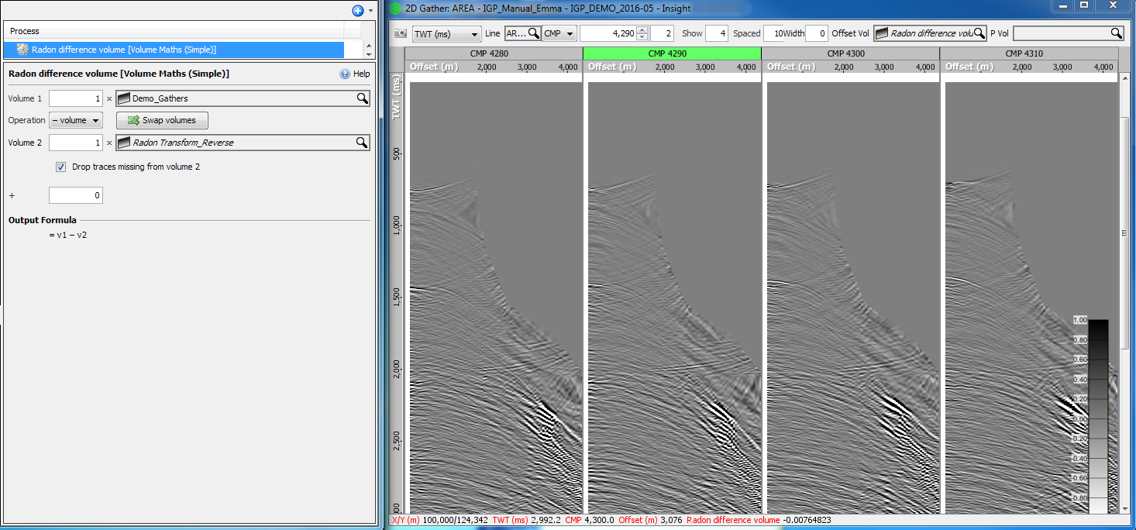
Task: Edit the CMP number field showing 4,290
Action: pyautogui.click(x=608, y=33)
